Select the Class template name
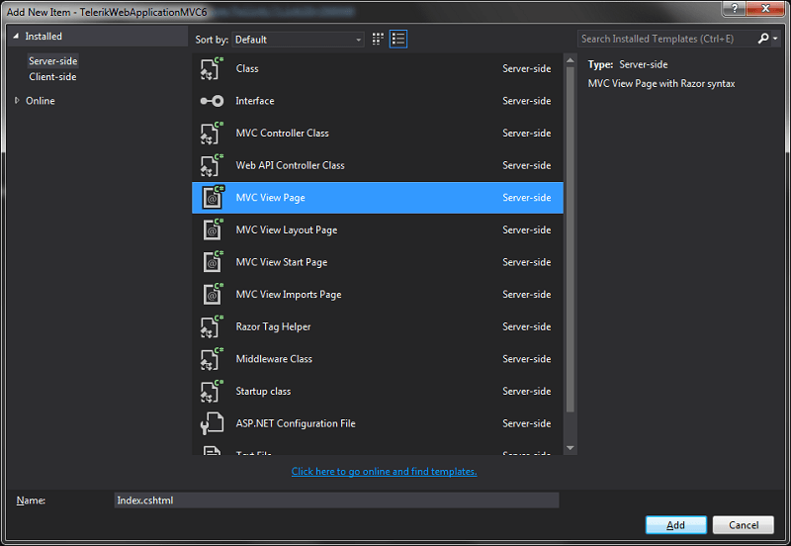Screen dimensions: 791x546 (247, 68)
